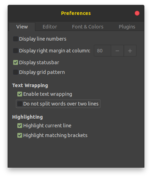
Task: Switch to the View tab
Action: (x=22, y=27)
